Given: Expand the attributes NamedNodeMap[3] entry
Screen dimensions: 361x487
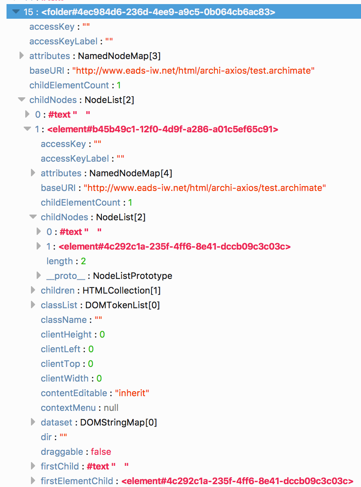Looking at the screenshot, I should pos(21,56).
